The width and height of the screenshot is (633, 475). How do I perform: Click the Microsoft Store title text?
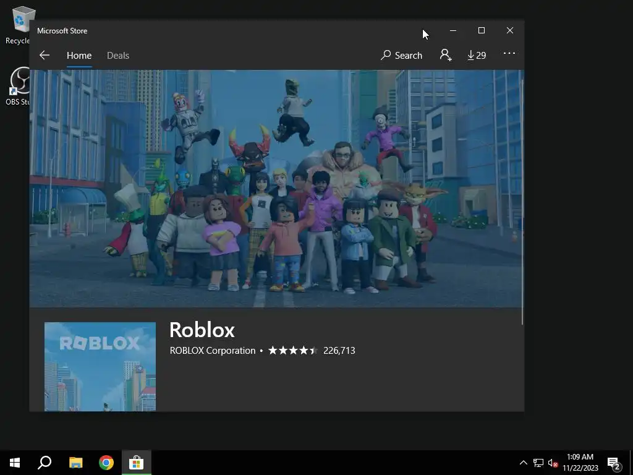click(x=62, y=31)
